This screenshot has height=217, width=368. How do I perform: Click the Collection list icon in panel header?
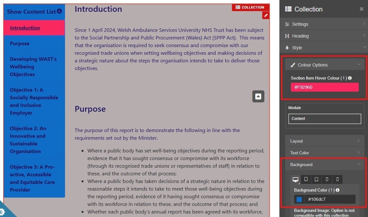coord(288,9)
